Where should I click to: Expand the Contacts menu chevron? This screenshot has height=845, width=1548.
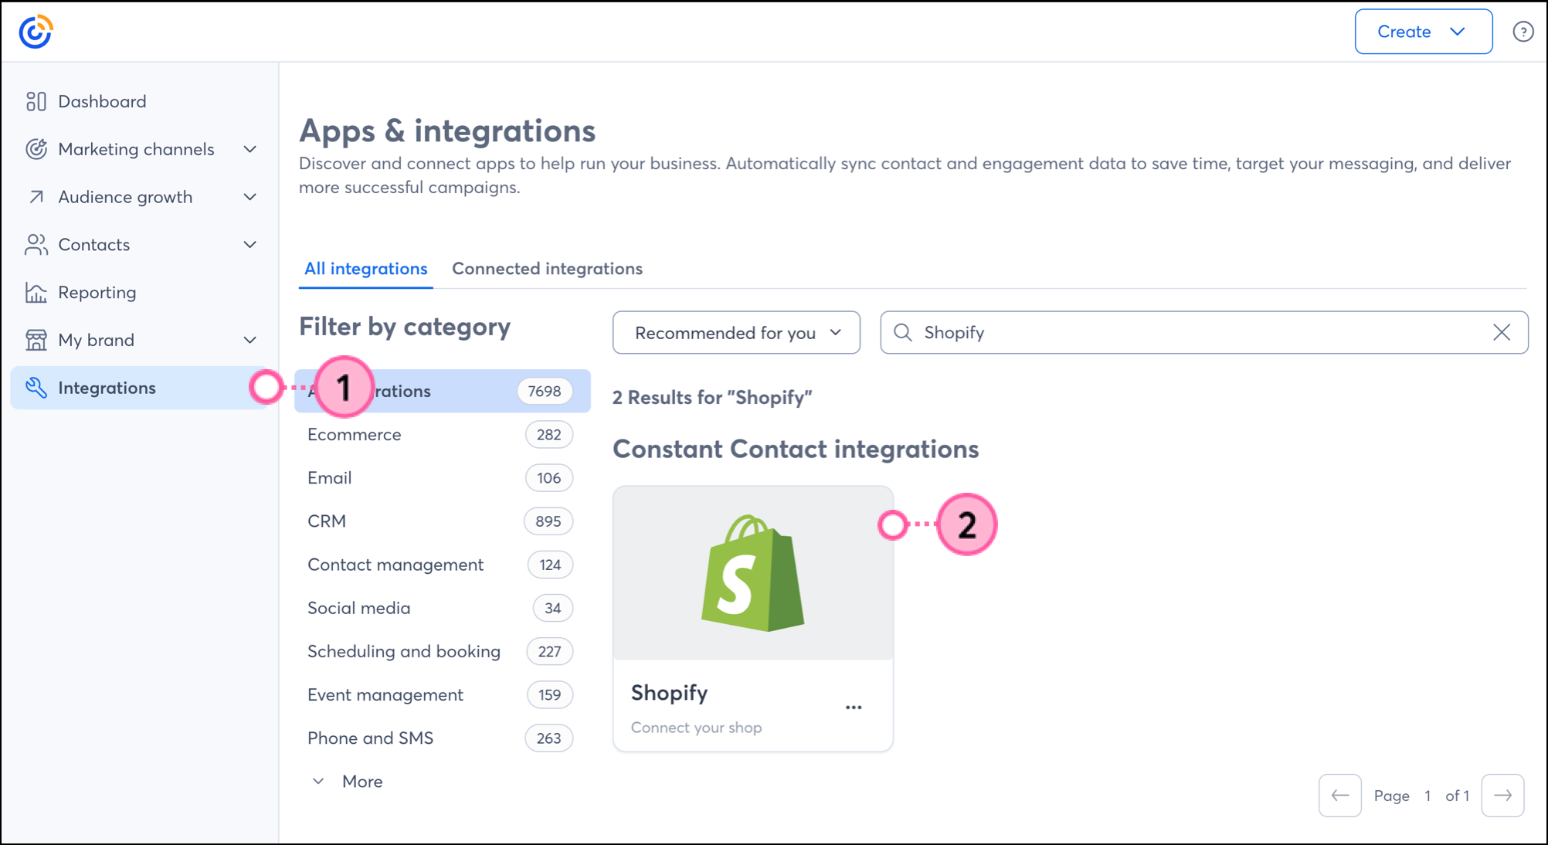coord(250,245)
